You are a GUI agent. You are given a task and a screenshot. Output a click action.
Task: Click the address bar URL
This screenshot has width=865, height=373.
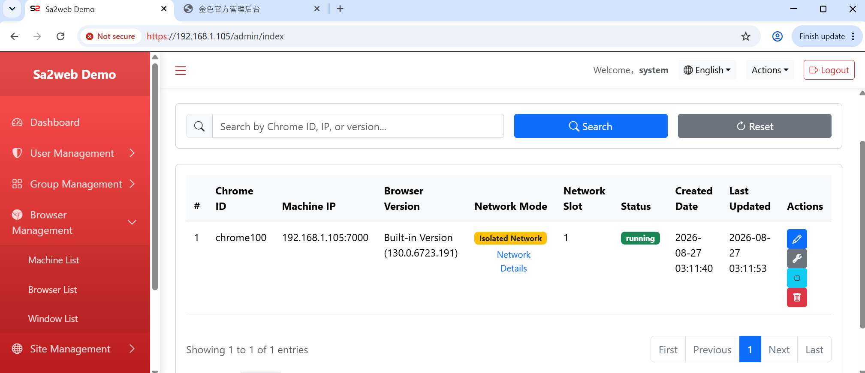[x=215, y=36]
